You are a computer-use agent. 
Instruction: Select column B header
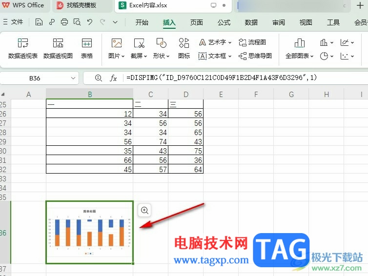tap(90, 94)
